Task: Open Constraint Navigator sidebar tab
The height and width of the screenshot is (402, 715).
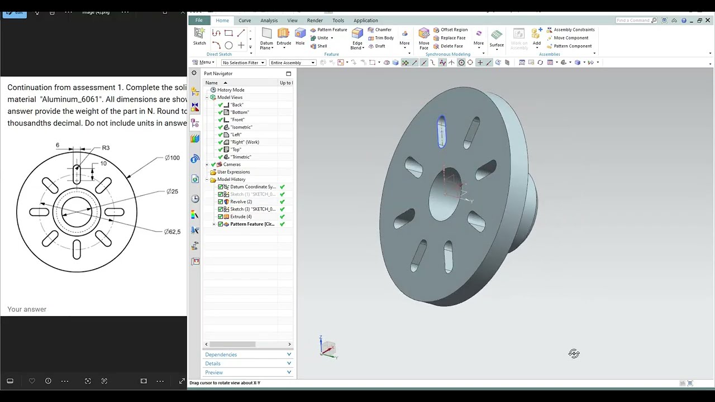Action: coord(194,106)
